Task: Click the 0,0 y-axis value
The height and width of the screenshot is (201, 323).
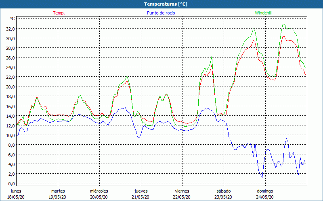Action: coord(11,183)
